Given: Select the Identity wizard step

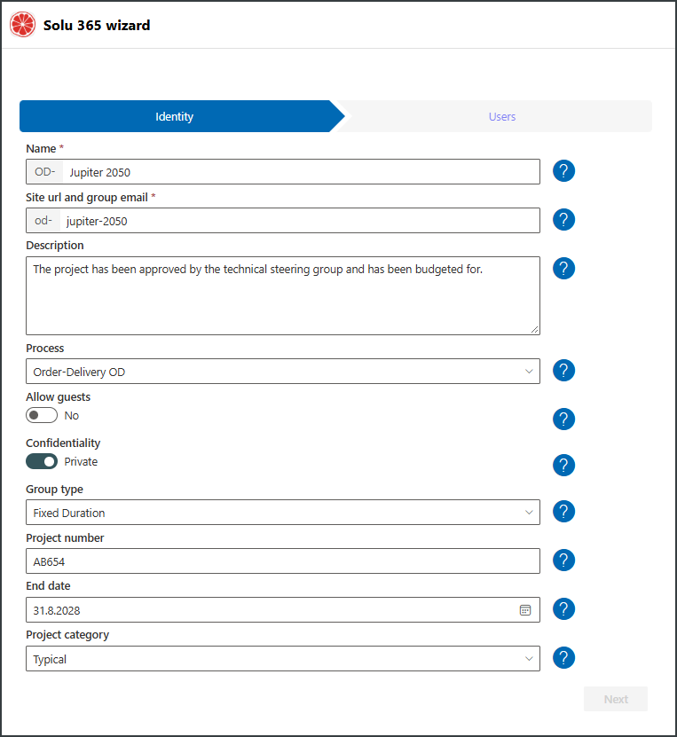Looking at the screenshot, I should tap(175, 116).
